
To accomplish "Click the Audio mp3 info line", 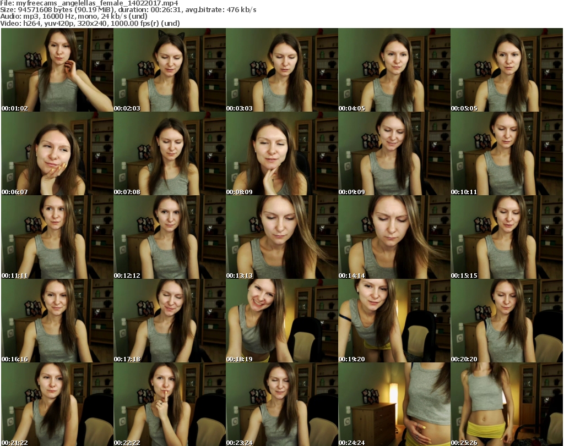I will pyautogui.click(x=74, y=16).
